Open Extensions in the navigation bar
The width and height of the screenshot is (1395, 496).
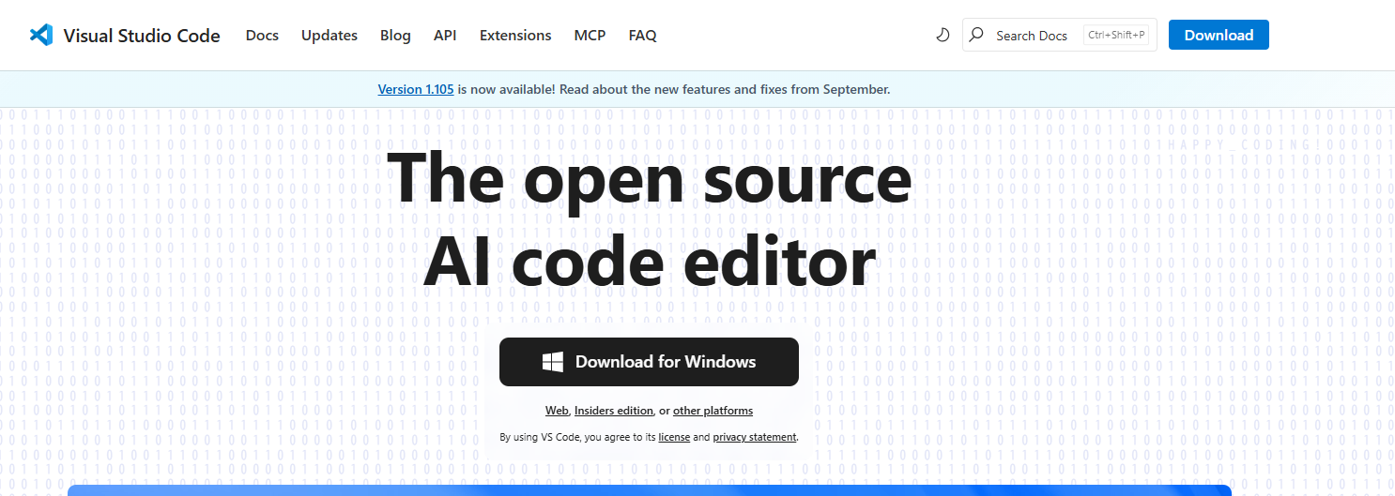(515, 36)
